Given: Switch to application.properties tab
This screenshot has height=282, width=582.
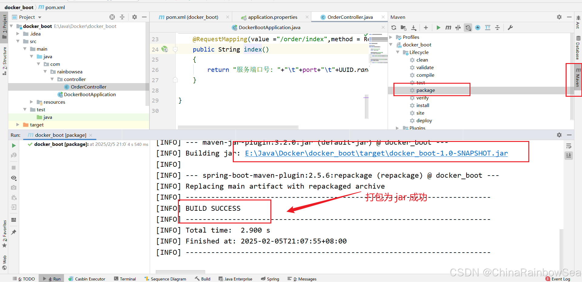Looking at the screenshot, I should click(x=273, y=17).
